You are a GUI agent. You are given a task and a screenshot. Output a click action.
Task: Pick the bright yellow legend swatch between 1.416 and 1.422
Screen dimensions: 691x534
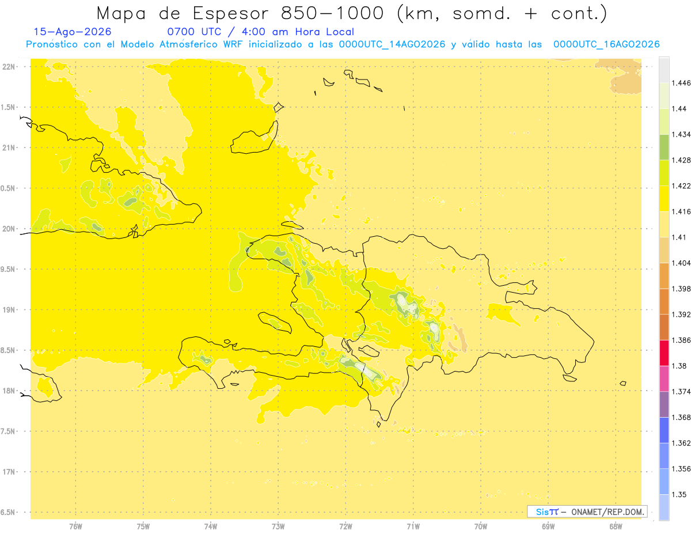664,199
